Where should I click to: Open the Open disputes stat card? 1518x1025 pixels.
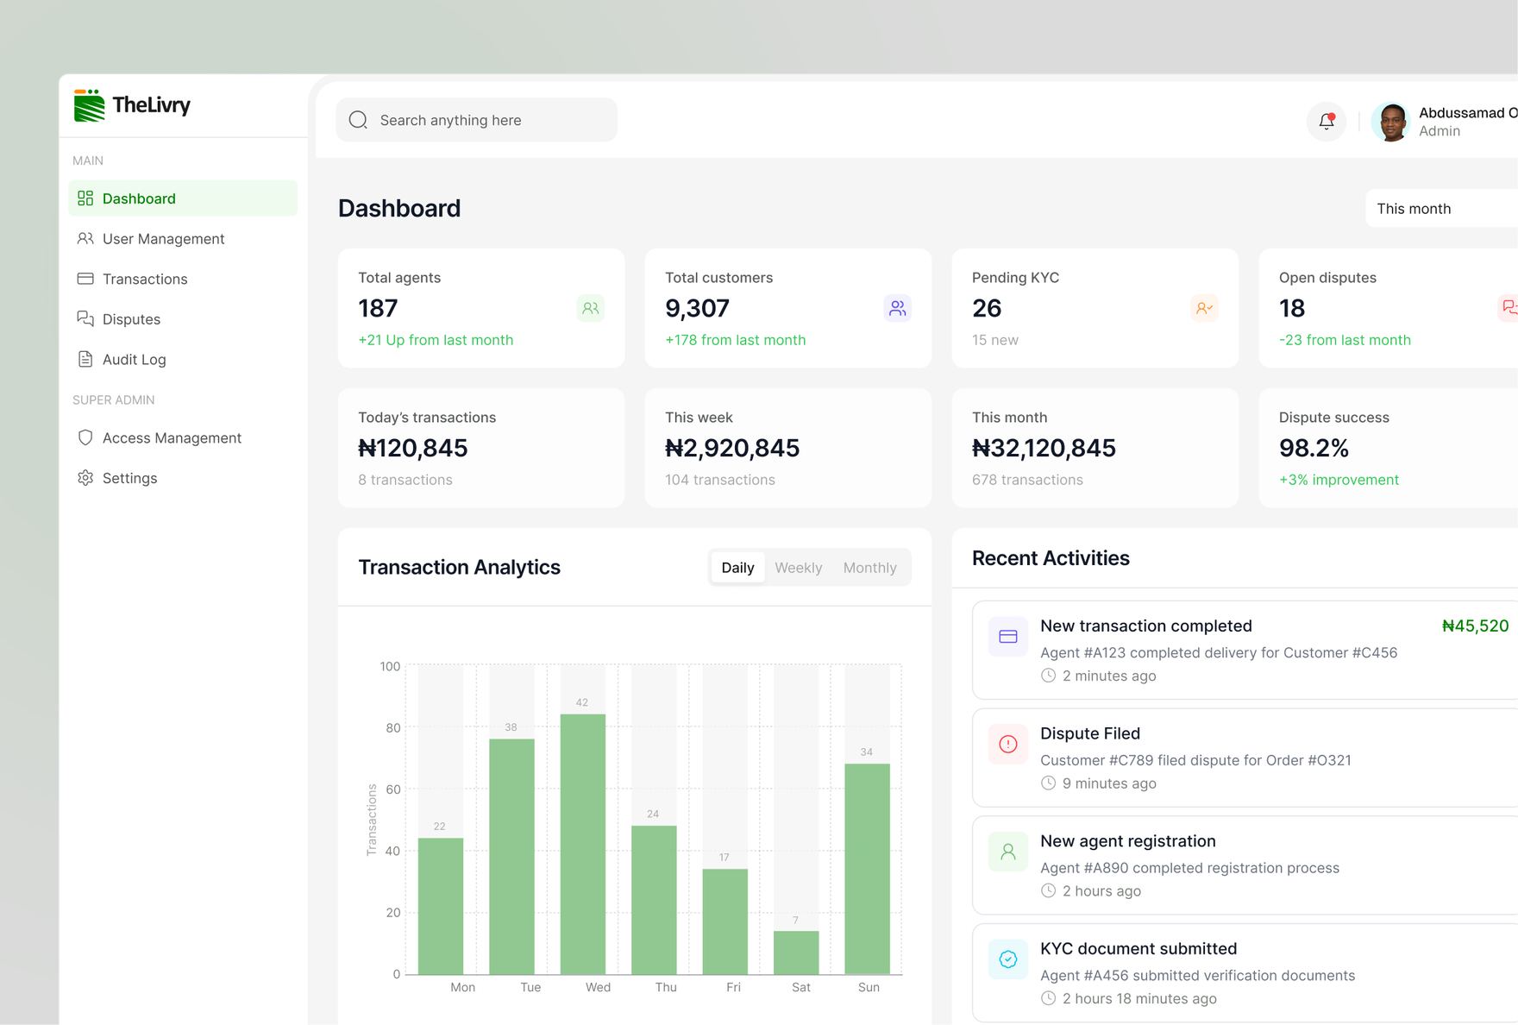tap(1389, 308)
